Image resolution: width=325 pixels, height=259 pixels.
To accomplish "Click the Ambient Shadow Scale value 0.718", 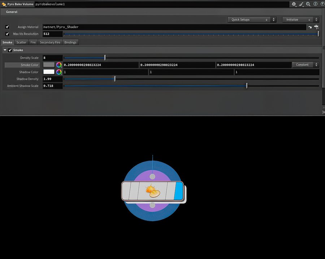I will (x=53, y=86).
